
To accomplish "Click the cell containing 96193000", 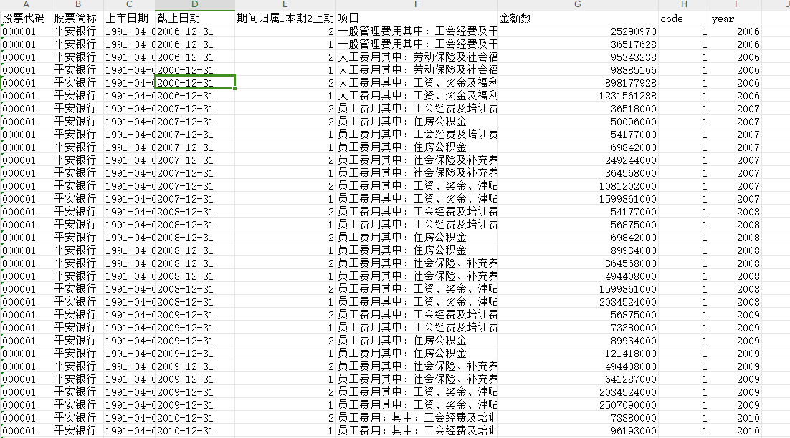I will (x=577, y=431).
